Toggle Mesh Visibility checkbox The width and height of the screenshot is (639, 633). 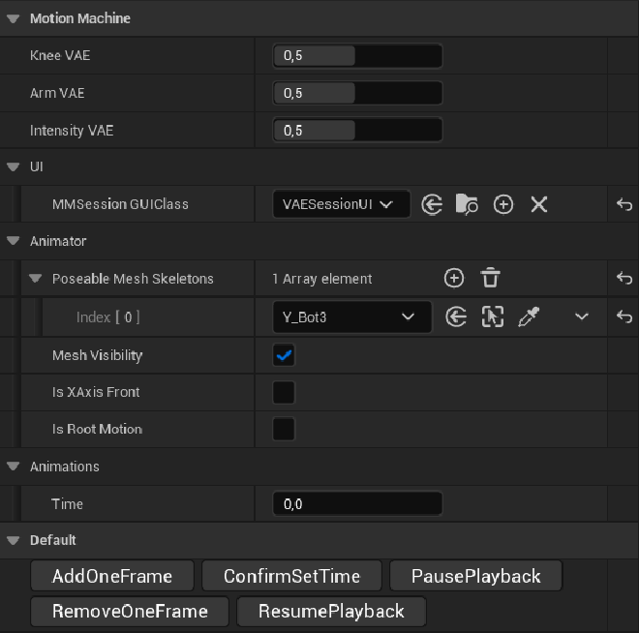284,355
